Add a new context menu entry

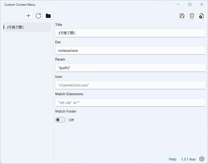click(x=29, y=16)
